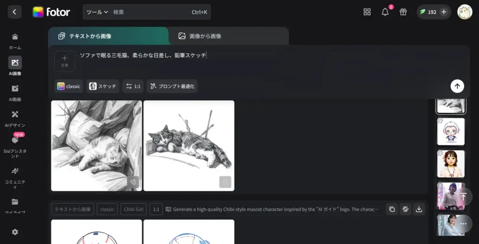Screen dimensions: 479x244
Task: Jump to top with arrow button
Action: 464,196
